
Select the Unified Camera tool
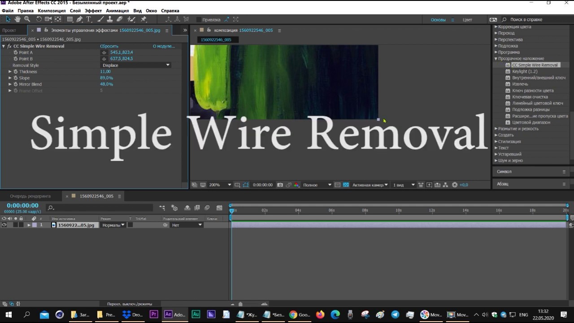point(48,19)
